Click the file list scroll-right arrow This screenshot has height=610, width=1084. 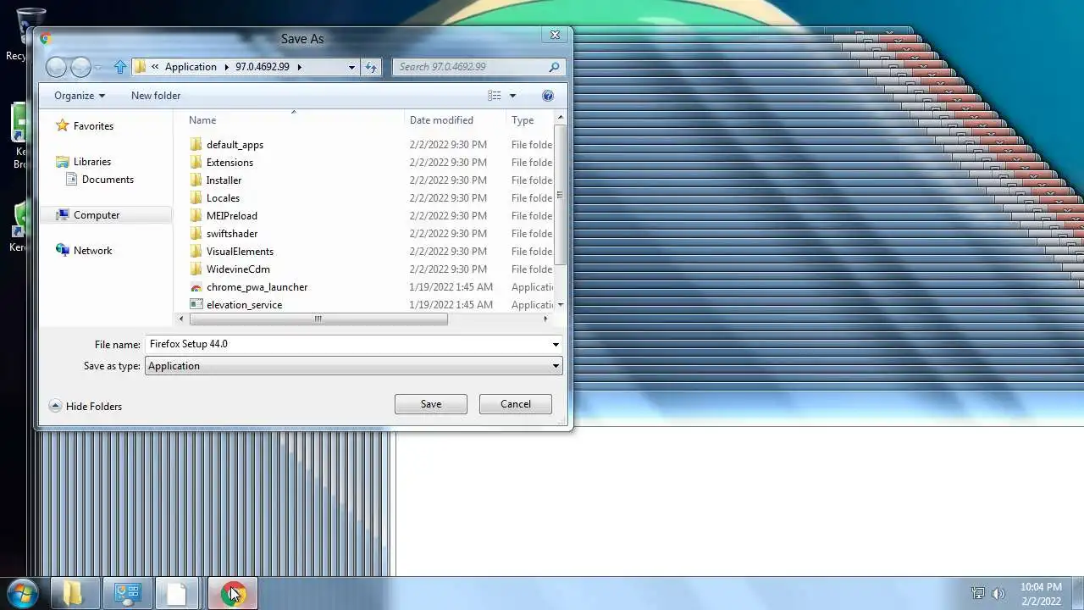coord(545,319)
